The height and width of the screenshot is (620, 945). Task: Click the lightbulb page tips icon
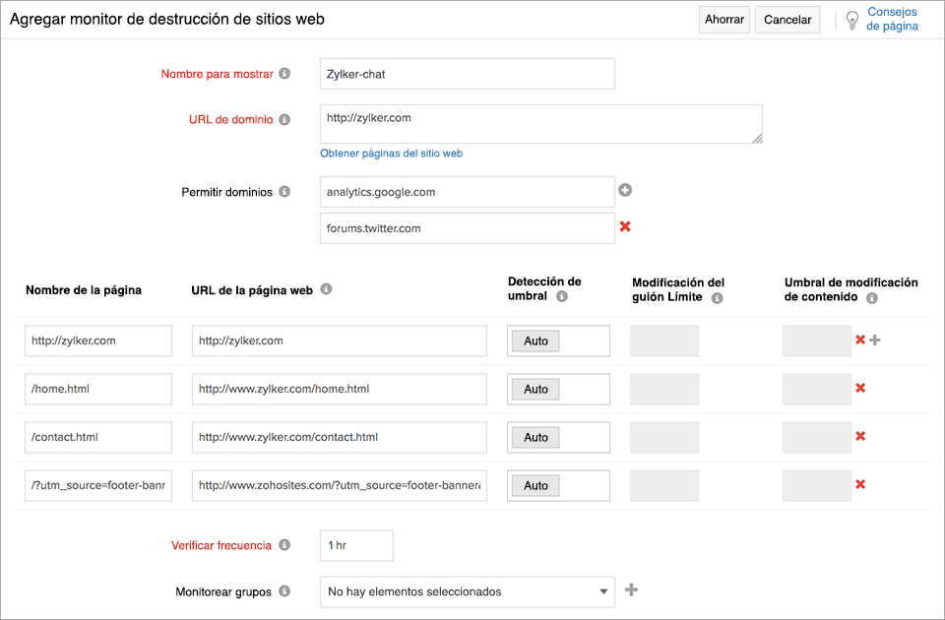click(852, 21)
